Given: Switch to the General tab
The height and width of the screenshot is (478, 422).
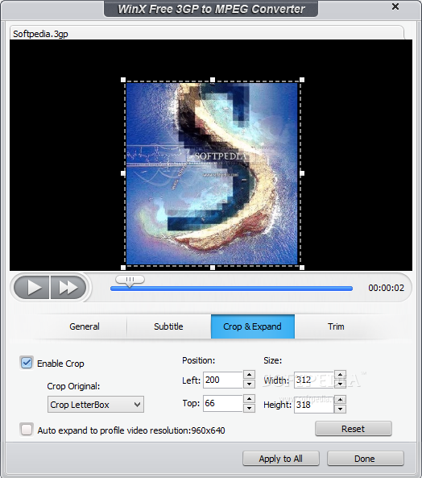Looking at the screenshot, I should tap(85, 326).
